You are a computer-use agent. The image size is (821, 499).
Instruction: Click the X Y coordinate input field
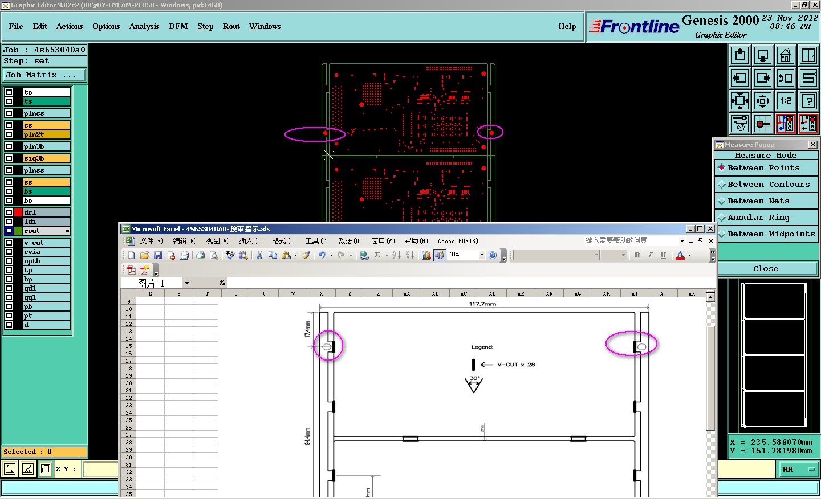coord(101,469)
